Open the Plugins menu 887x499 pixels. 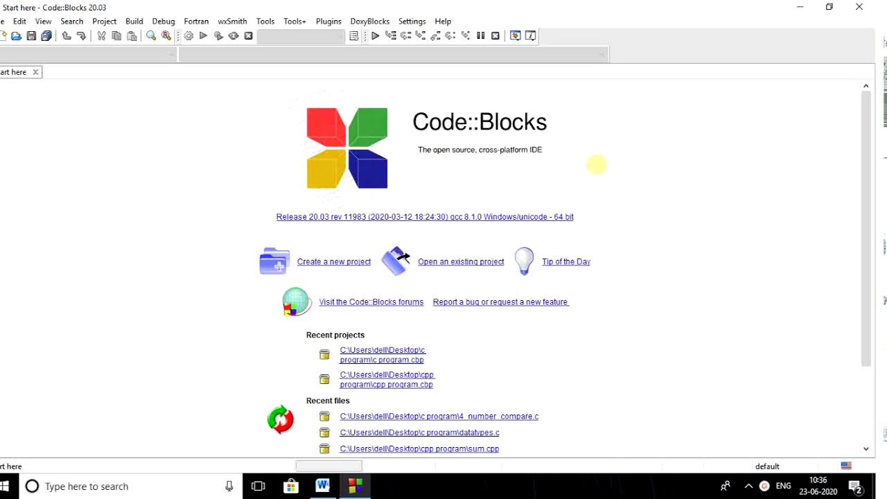[x=328, y=21]
